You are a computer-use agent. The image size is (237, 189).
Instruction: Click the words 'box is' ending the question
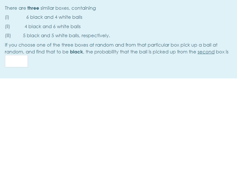point(222,52)
